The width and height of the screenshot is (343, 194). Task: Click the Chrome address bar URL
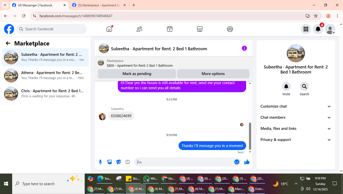[x=76, y=16]
